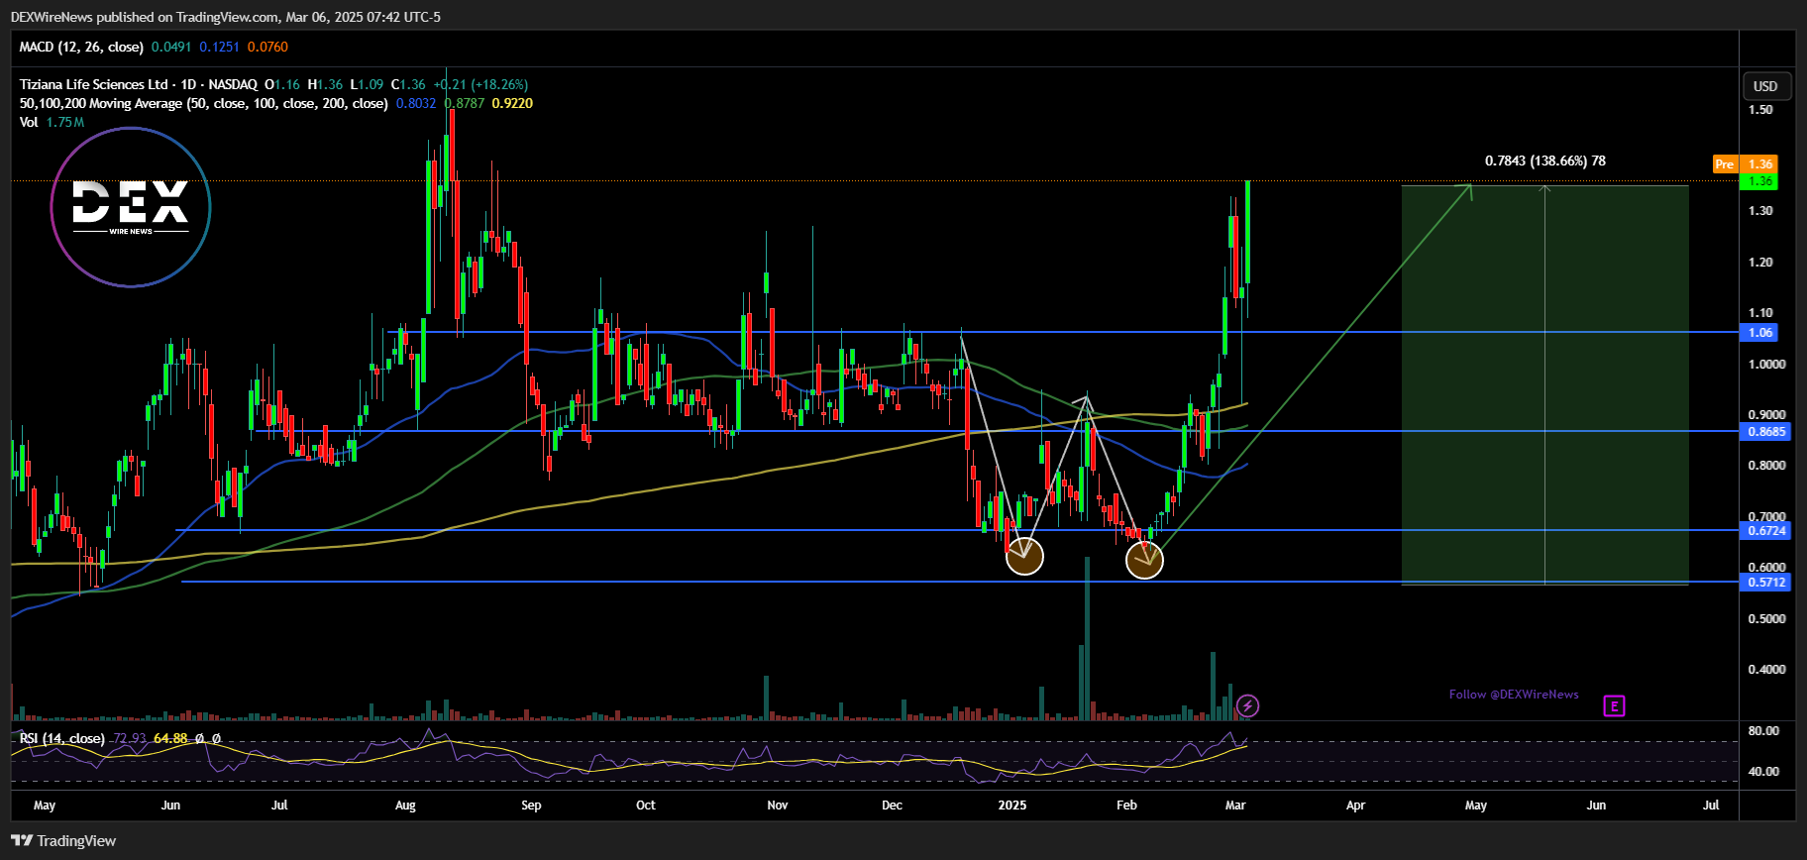Click the DEXWireNews published on TradingView.com header
Screen dimensions: 1807x860
[x=226, y=17]
